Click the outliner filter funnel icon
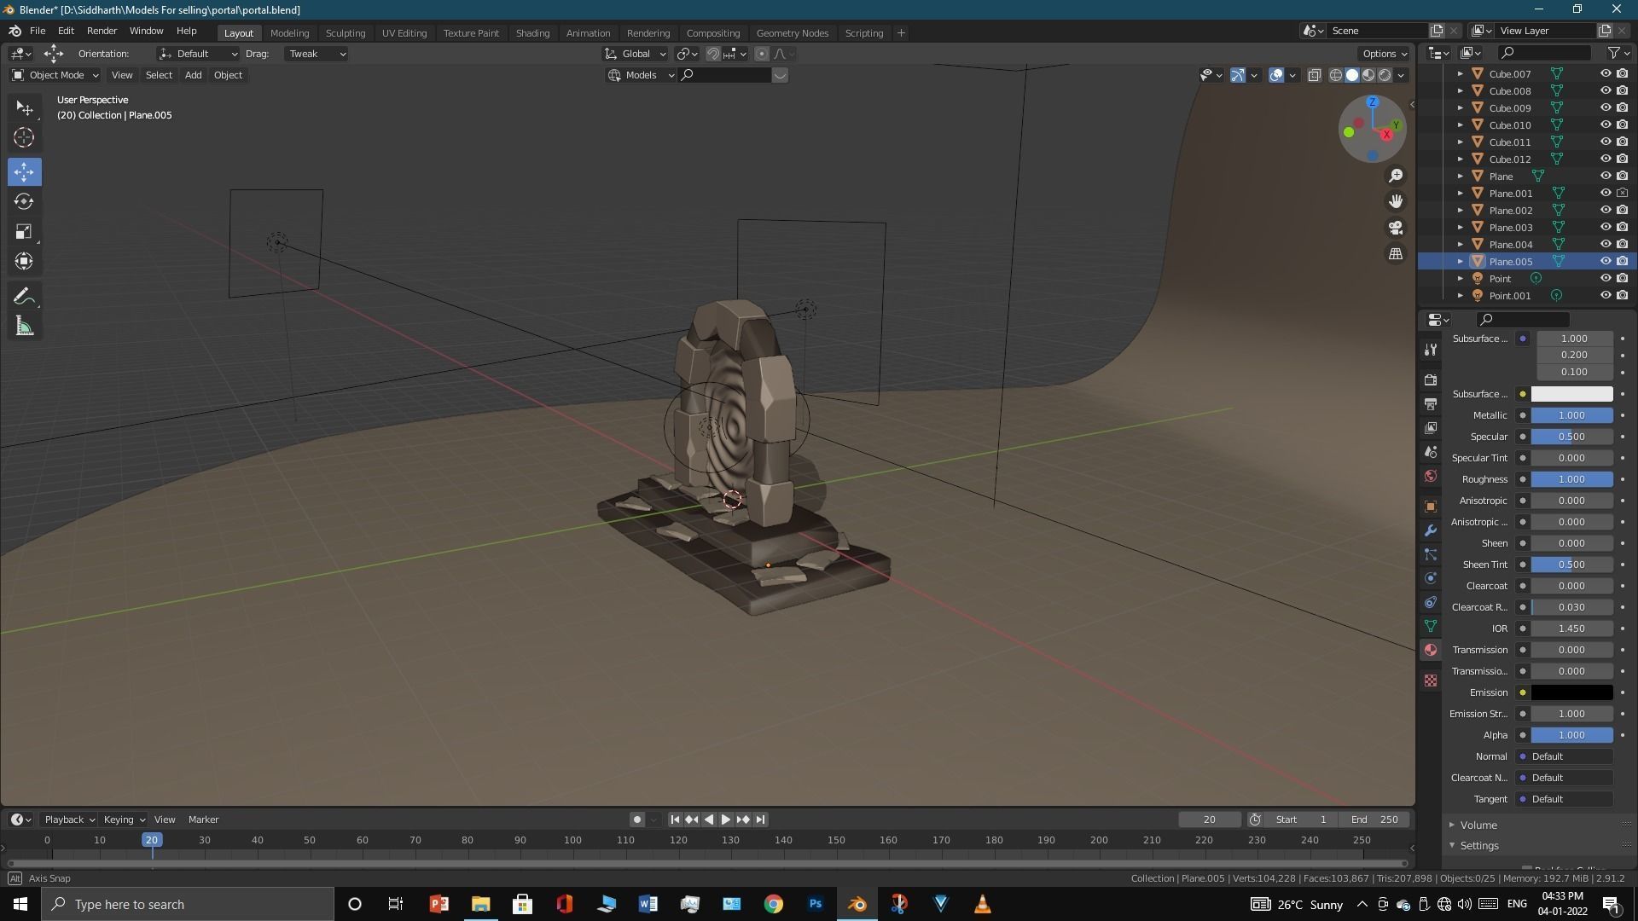Screen dimensions: 1638x921 (1612, 53)
